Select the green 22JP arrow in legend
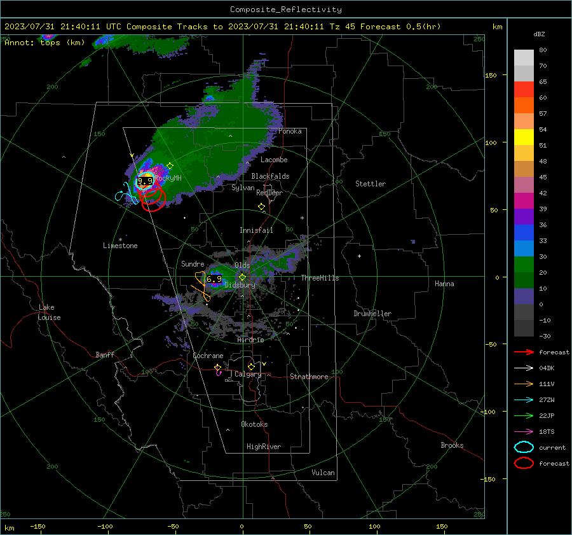 [524, 415]
